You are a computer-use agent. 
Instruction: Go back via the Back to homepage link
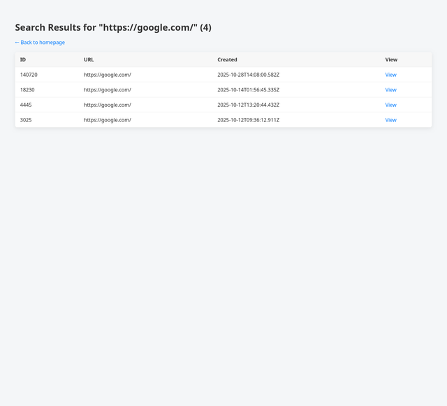pos(40,43)
